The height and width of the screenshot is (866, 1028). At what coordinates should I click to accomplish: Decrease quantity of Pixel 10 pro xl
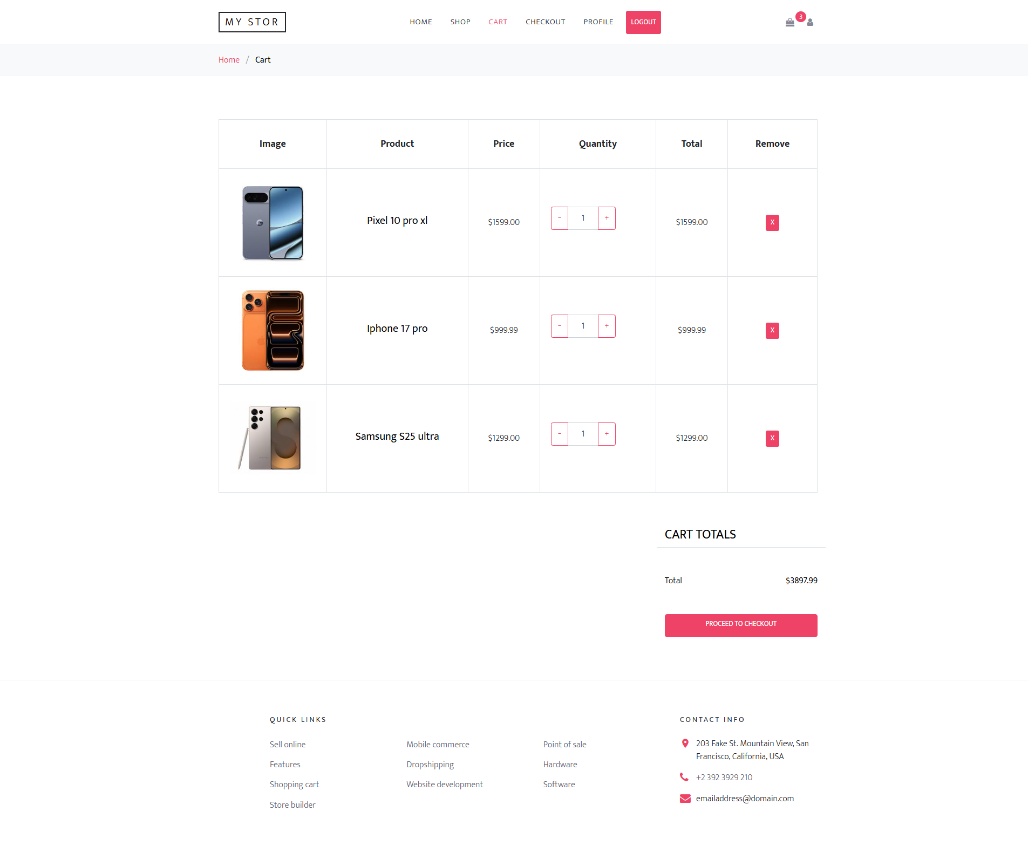(559, 218)
